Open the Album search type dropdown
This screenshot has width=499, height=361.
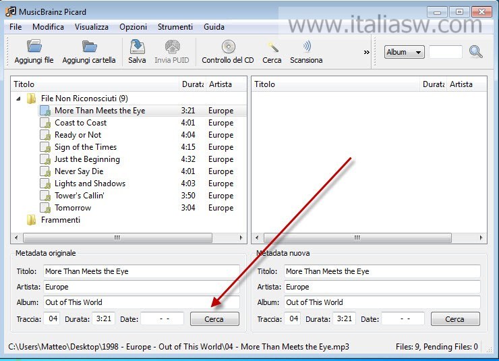[404, 52]
